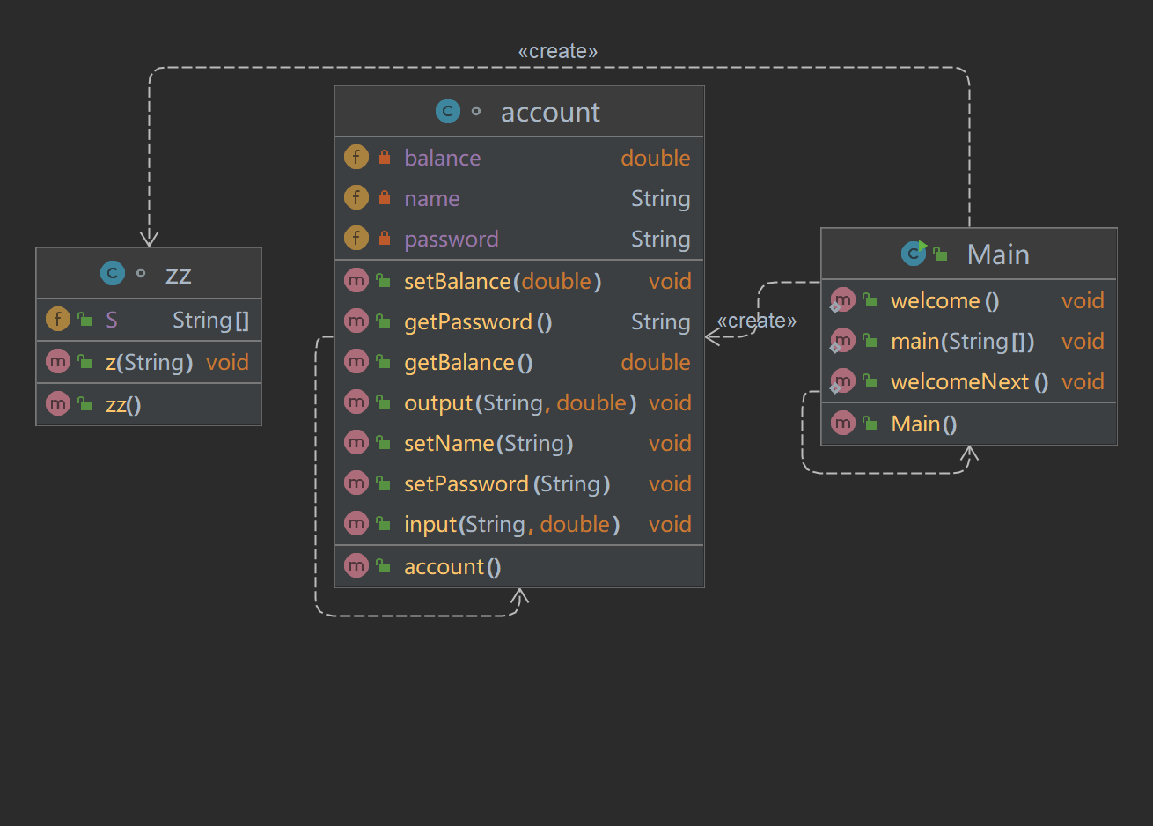Select the getBalance() method
The height and width of the screenshot is (826, 1153).
468,362
